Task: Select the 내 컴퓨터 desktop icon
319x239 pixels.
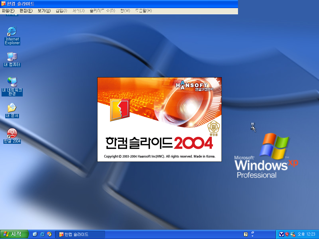Action: pos(12,59)
